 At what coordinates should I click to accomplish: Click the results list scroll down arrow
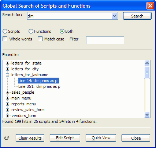tap(147, 114)
